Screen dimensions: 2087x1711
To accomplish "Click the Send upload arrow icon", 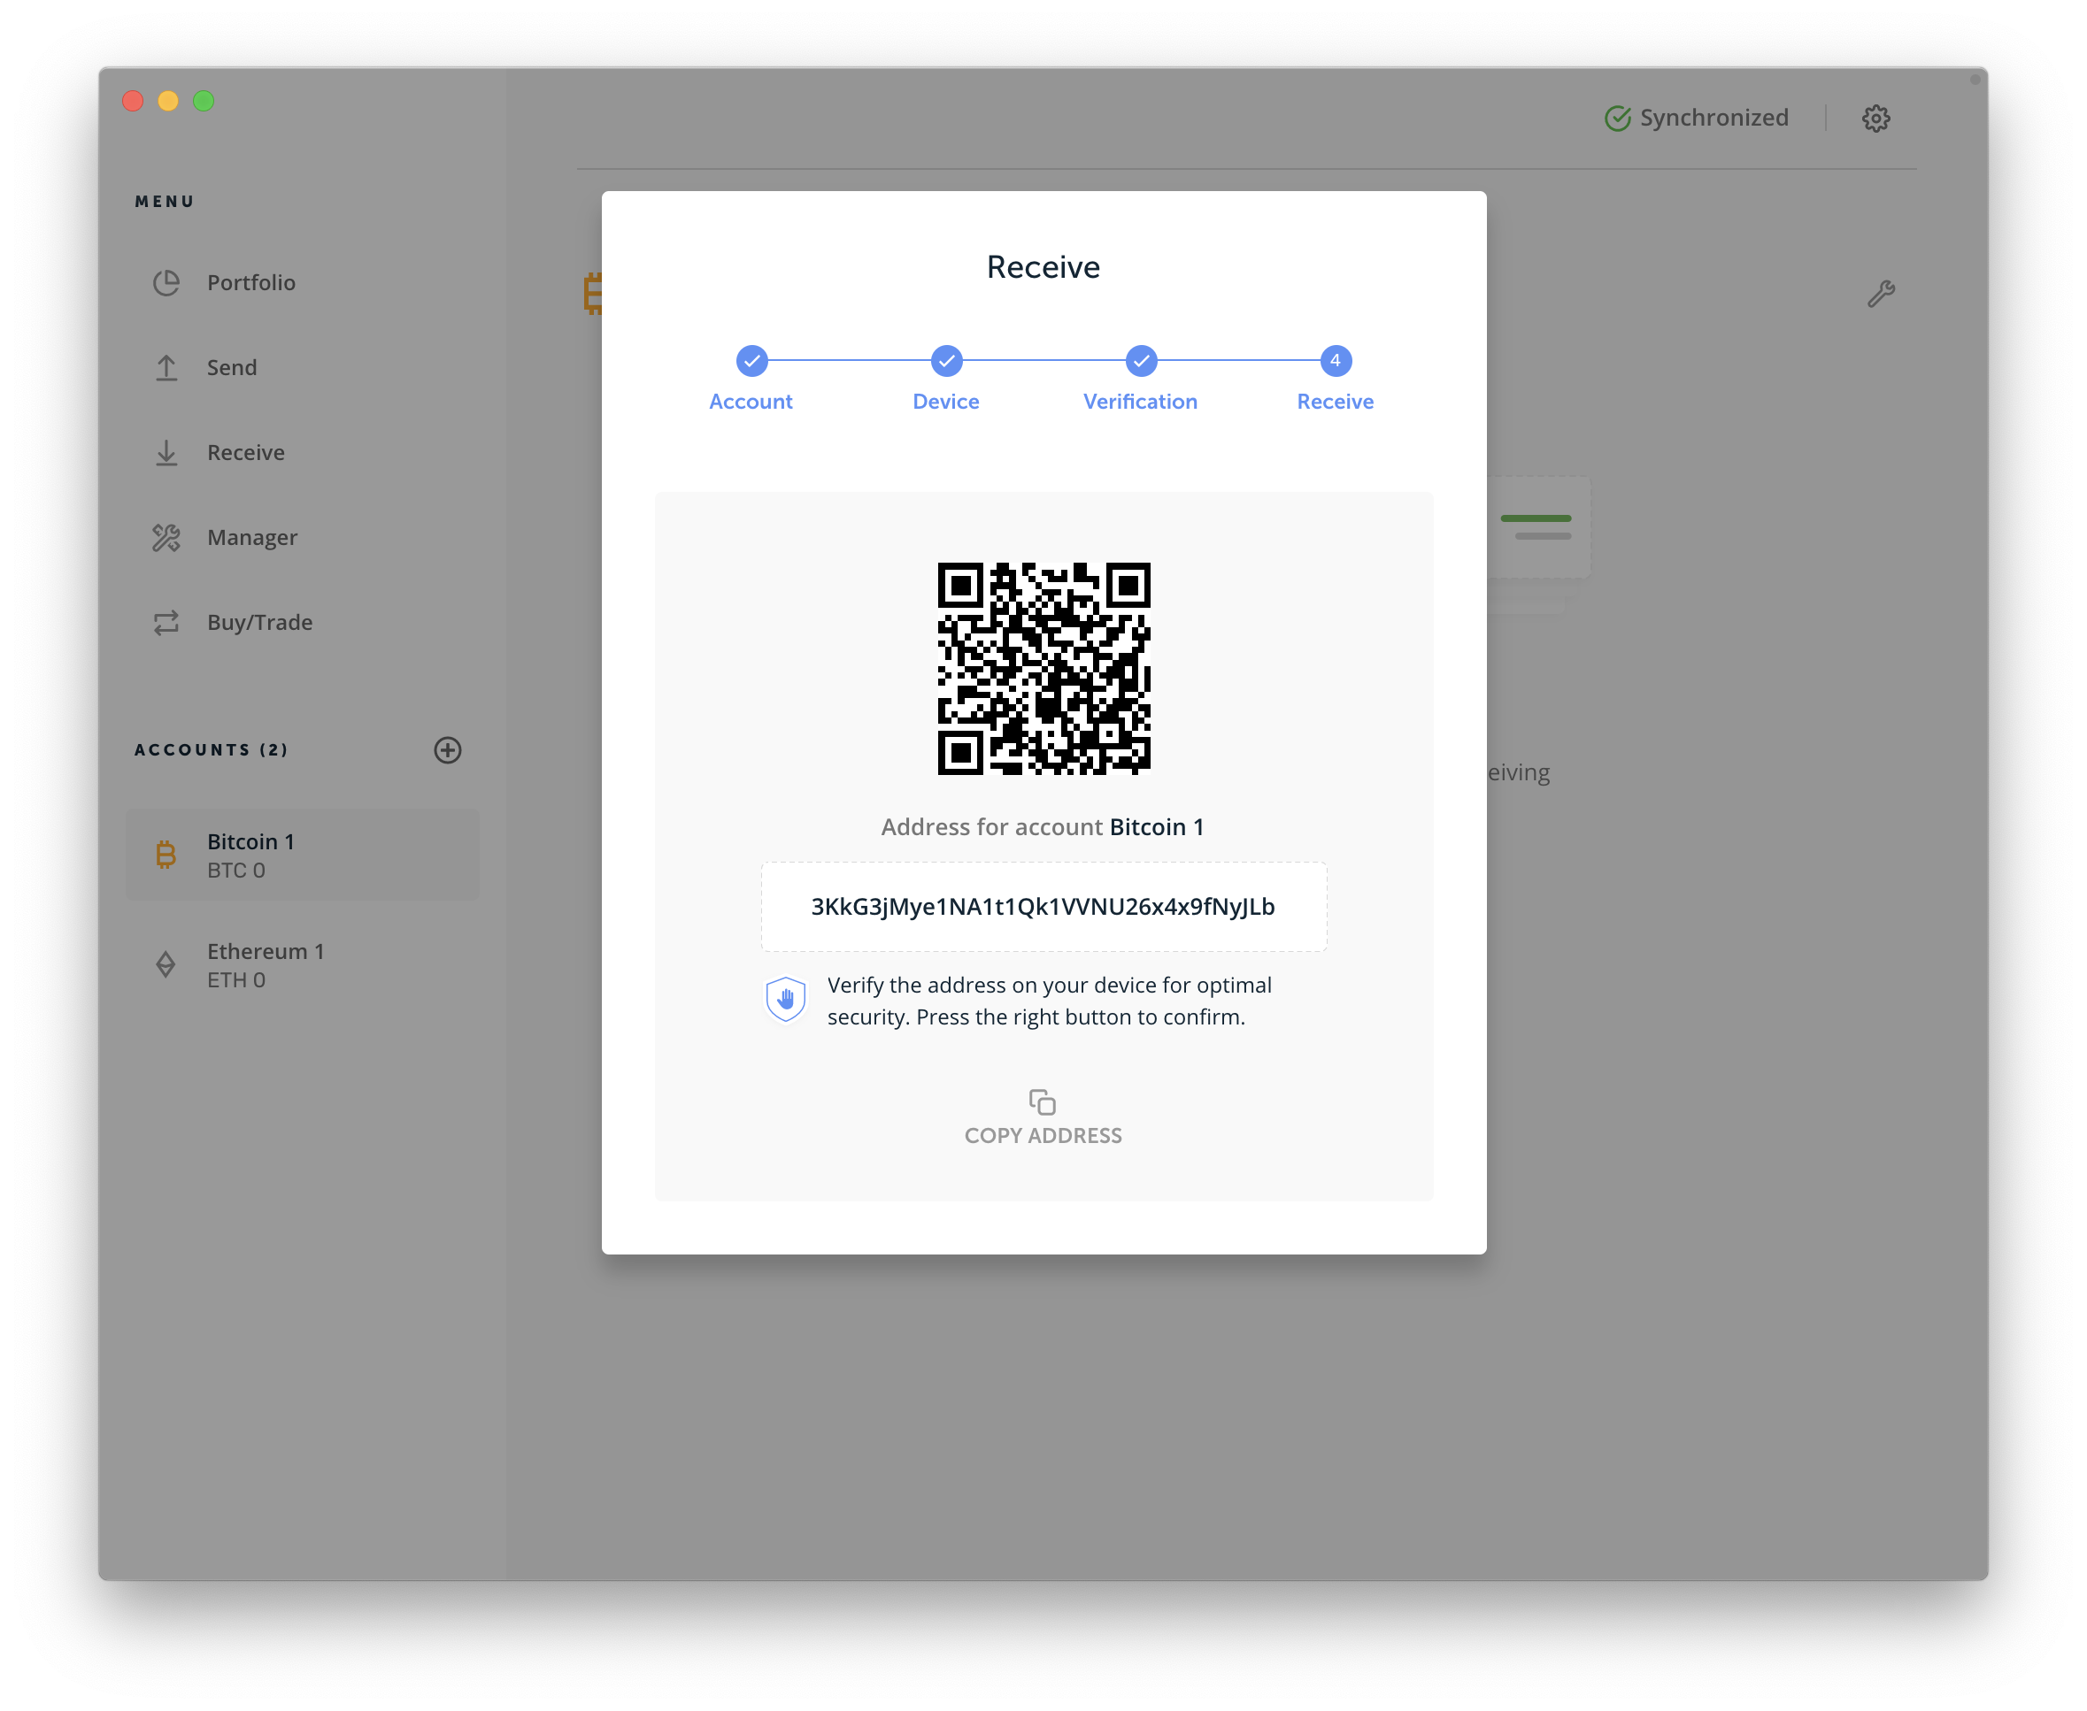I will click(166, 368).
